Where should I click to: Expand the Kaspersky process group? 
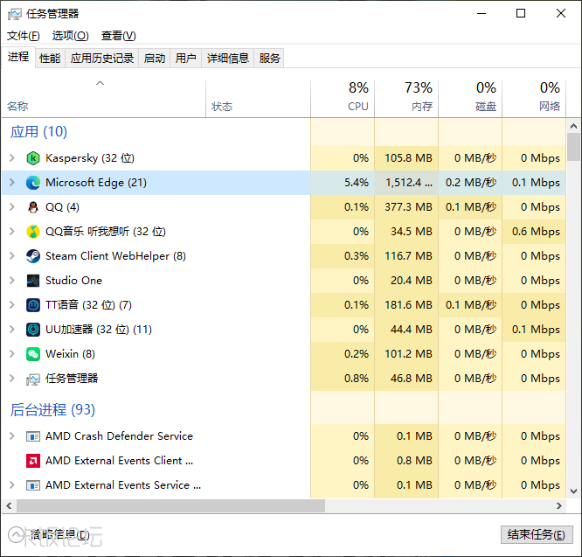click(12, 158)
